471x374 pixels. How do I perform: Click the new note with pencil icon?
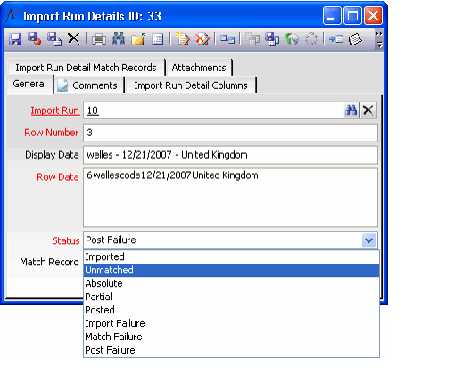pos(182,39)
